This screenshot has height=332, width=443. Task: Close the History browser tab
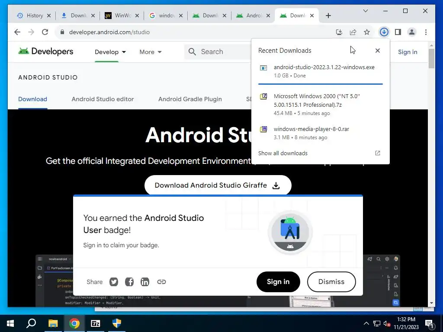[x=49, y=16]
